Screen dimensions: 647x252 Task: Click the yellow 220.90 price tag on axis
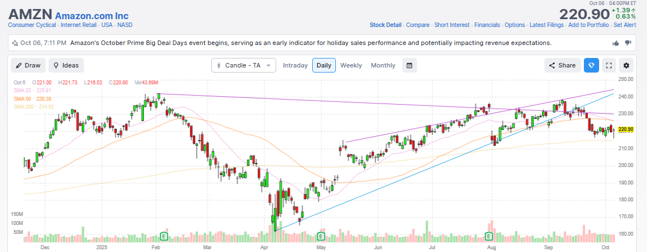tap(626, 129)
